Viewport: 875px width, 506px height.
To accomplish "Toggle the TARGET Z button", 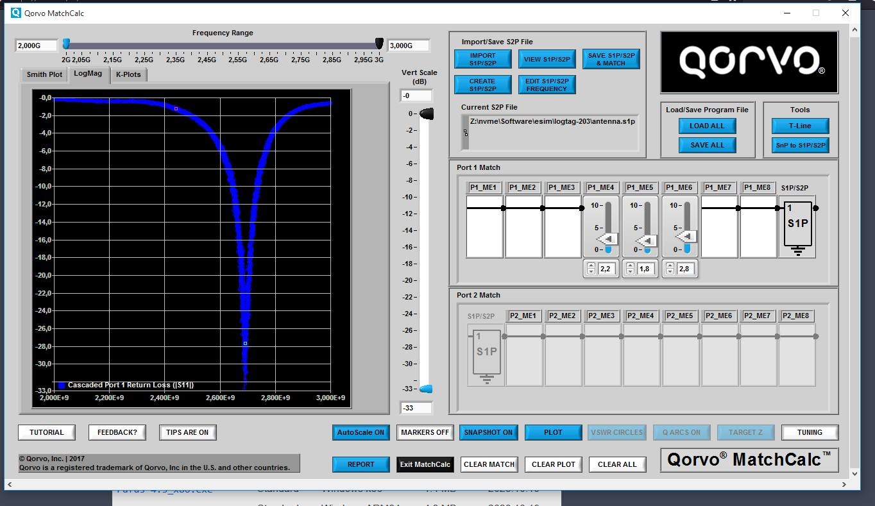I will tap(745, 432).
